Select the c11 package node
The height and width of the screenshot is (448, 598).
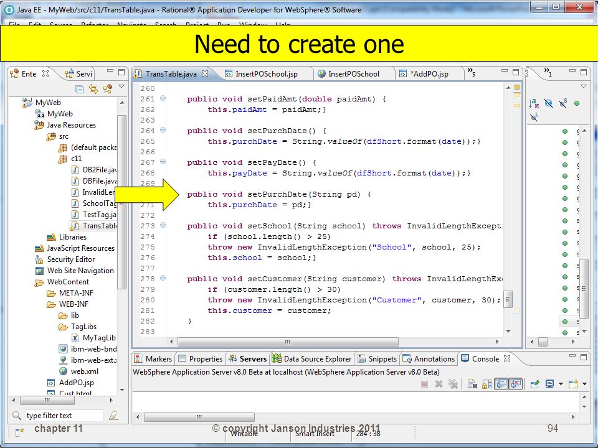coord(70,159)
